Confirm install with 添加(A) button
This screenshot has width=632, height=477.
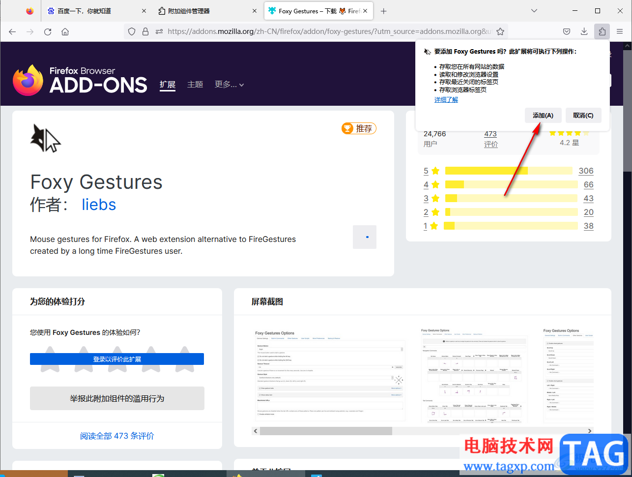pyautogui.click(x=543, y=116)
